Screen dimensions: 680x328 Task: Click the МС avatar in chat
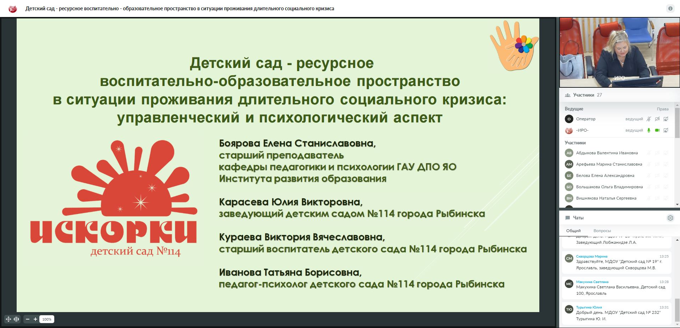(569, 284)
